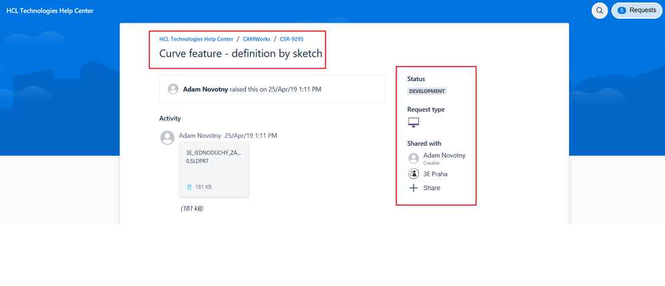Image resolution: width=665 pixels, height=286 pixels.
Task: Click the file icon beside 181 KB
Action: pos(190,187)
